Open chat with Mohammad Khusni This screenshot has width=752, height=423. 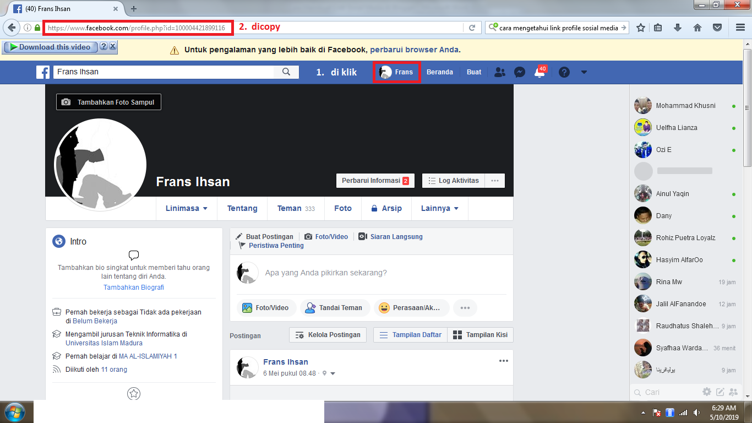(x=685, y=106)
